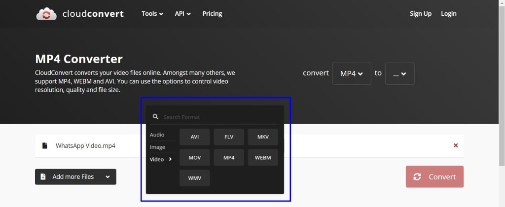The image size is (505, 207).
Task: Click the file icon beside WhatsApp Video.mp4
Action: coord(45,145)
